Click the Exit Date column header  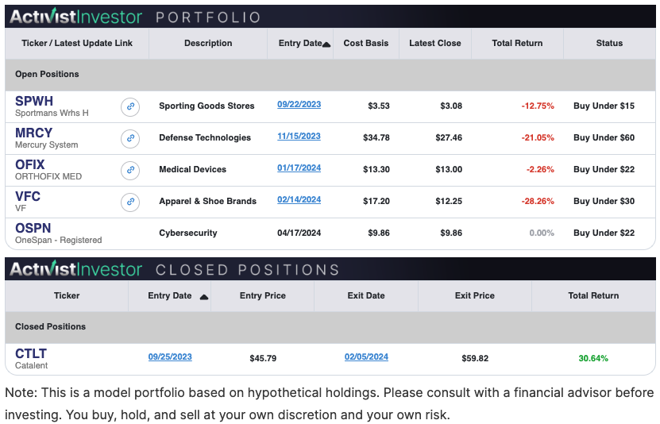(366, 295)
